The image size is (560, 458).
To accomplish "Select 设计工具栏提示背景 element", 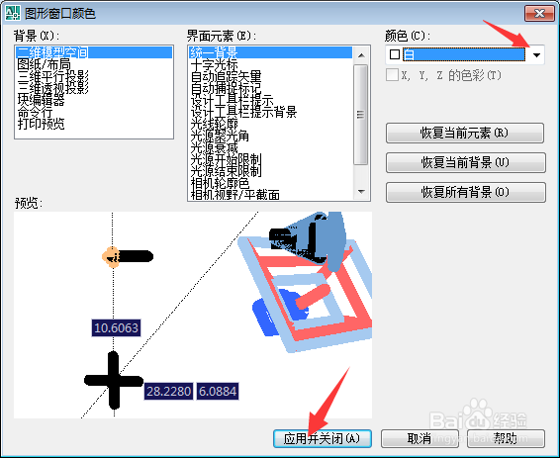I will 243,112.
